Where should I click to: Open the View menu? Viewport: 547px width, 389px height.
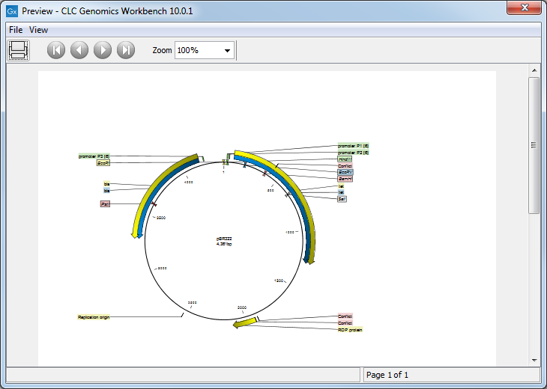(x=38, y=30)
